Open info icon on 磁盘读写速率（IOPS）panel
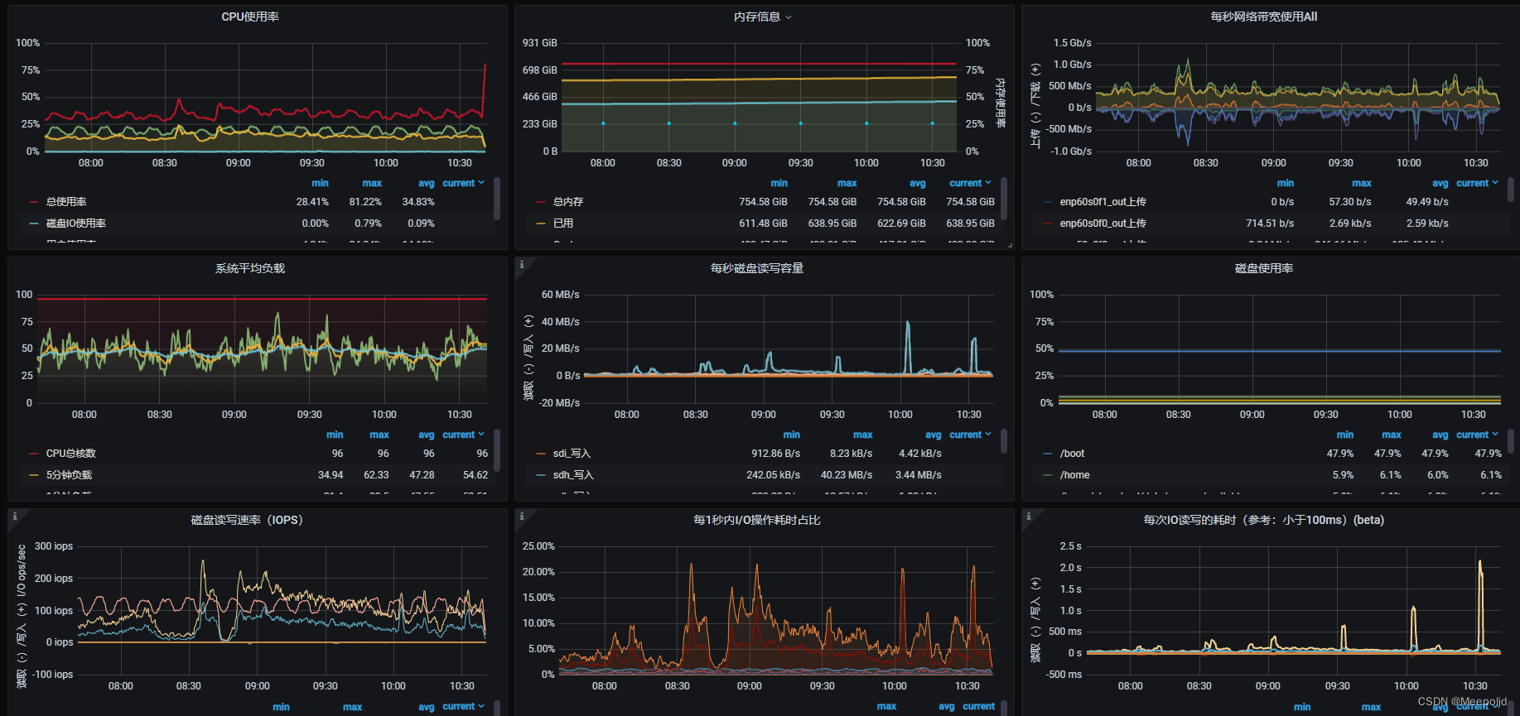The height and width of the screenshot is (716, 1520). 15,517
